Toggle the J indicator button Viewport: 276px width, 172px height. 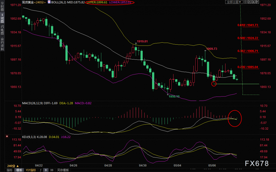pyautogui.click(x=41, y=170)
